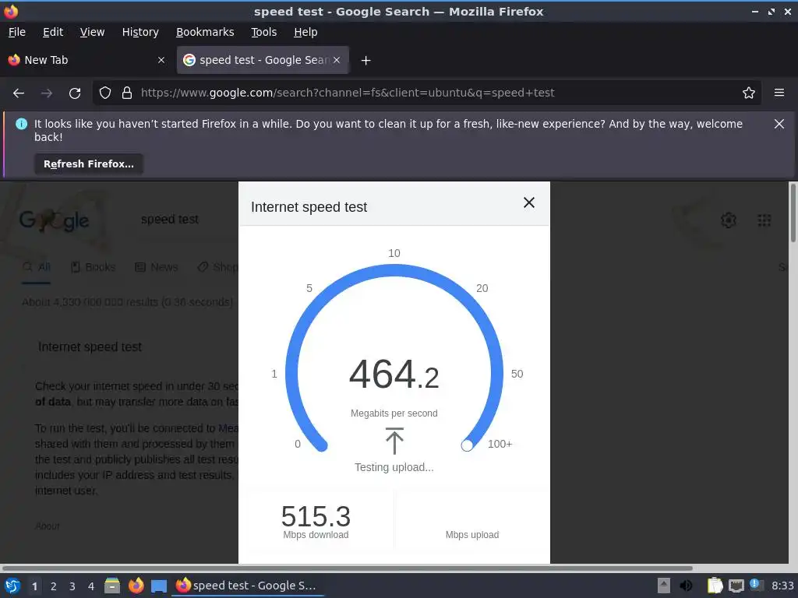Viewport: 798px width, 598px height.
Task: Reload the current page
Action: point(75,93)
